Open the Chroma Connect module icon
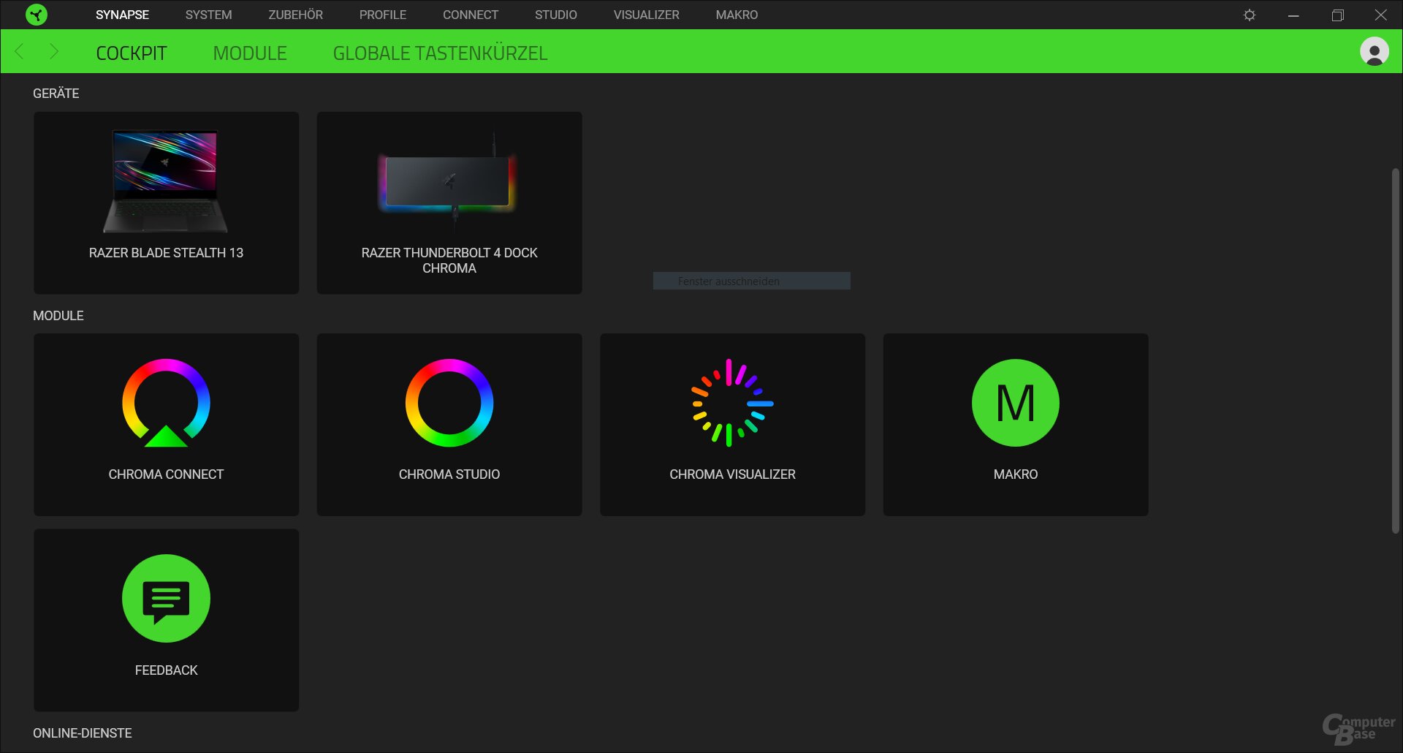 click(166, 403)
